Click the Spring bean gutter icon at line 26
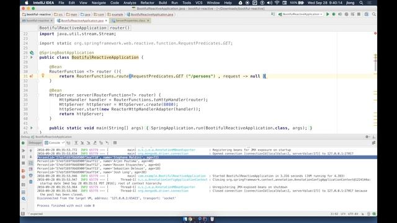 (x=32, y=53)
